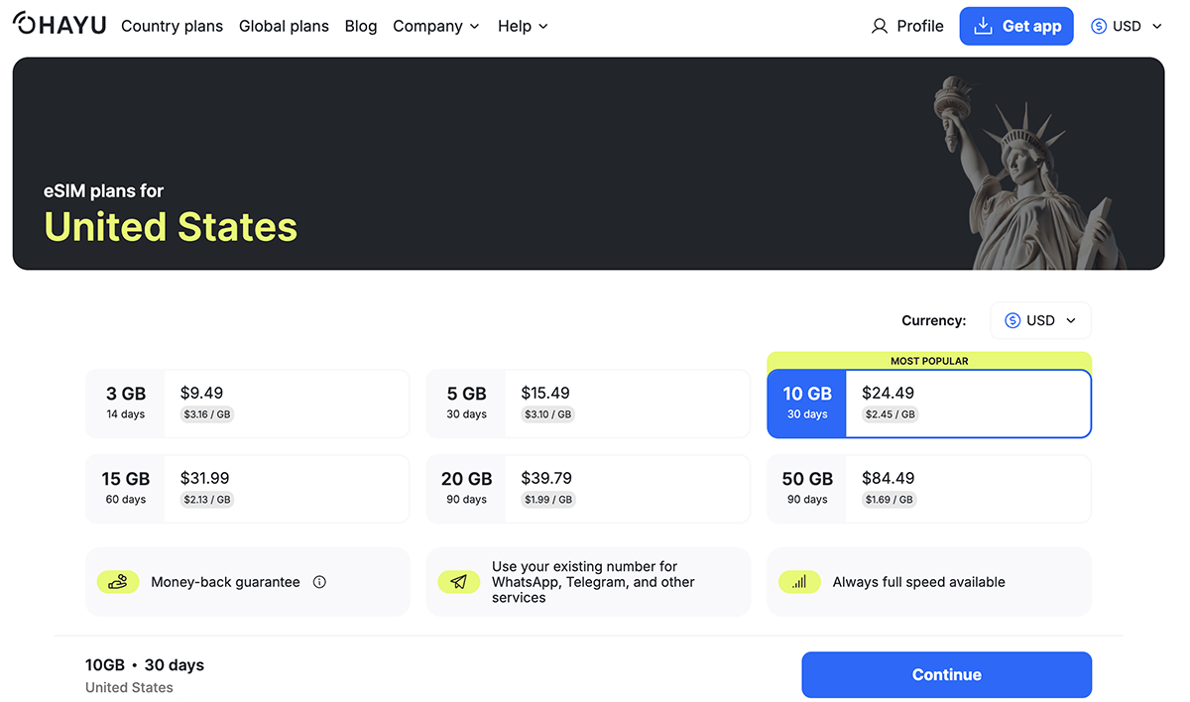Click the dollar icon in header currency
This screenshot has height=702, width=1190.
click(1099, 27)
